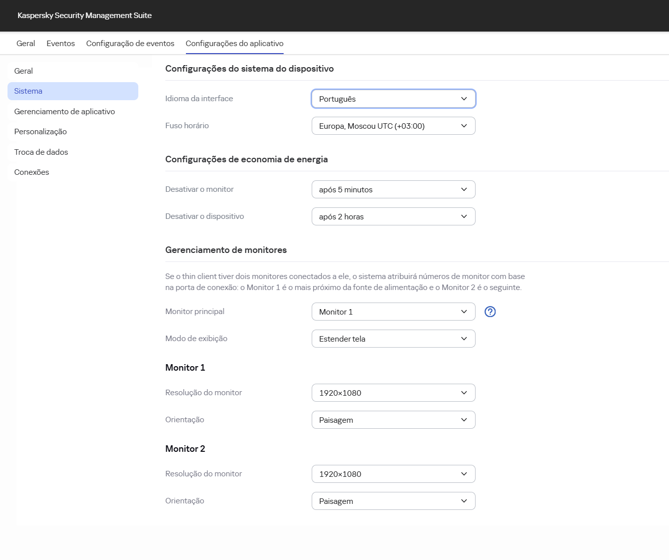Expand the Modo de exibição dropdown
Screen dimensions: 669x560
tap(393, 339)
